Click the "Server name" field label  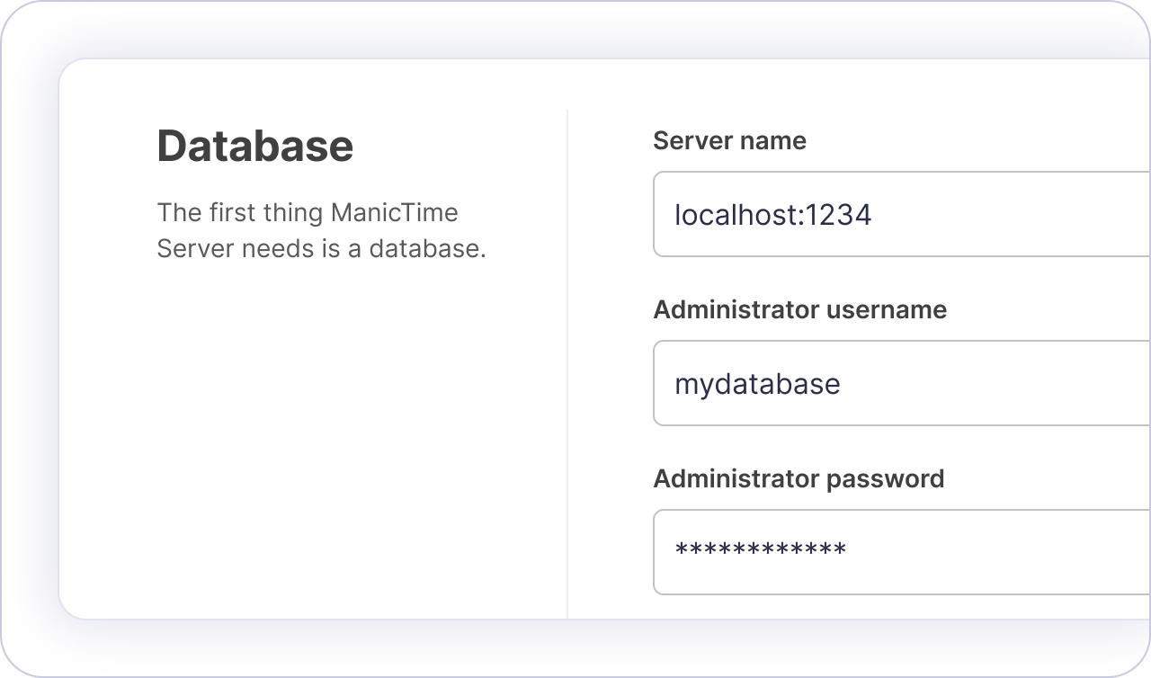point(729,141)
